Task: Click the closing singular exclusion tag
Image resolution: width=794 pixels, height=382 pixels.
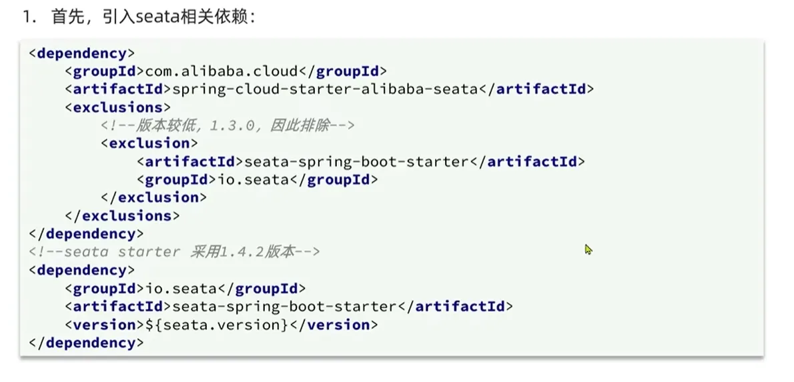Action: click(153, 197)
